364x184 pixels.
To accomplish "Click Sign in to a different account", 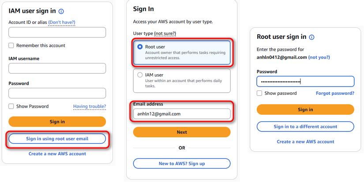I will click(305, 127).
